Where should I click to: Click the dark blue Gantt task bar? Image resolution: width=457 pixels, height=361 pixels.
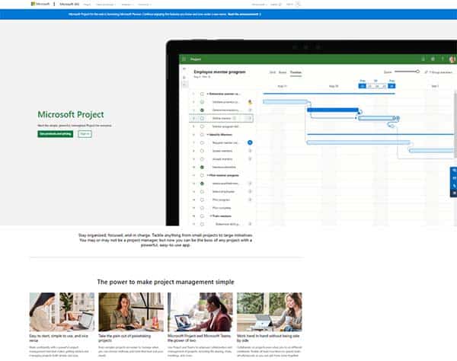tap(333, 110)
